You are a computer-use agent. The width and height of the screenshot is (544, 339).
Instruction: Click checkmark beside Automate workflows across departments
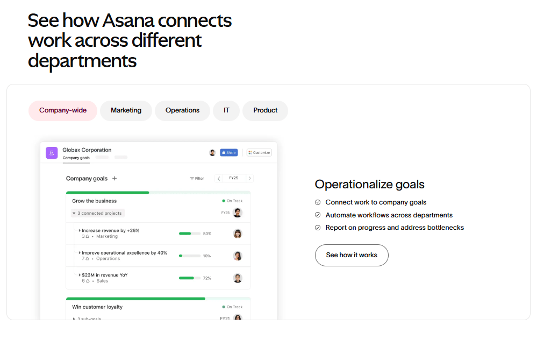pos(318,215)
